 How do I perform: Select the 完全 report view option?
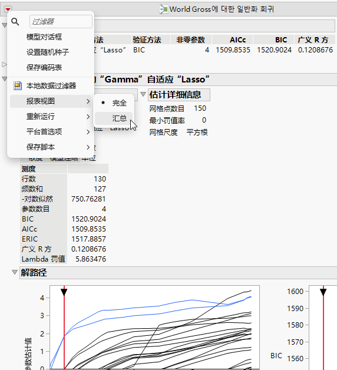coord(114,103)
